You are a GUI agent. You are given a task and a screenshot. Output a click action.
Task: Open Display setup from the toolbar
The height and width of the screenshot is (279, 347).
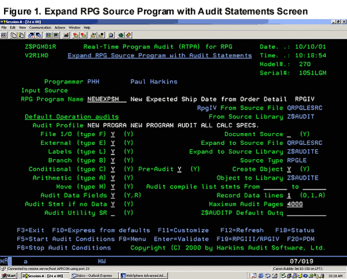[x=49, y=35]
